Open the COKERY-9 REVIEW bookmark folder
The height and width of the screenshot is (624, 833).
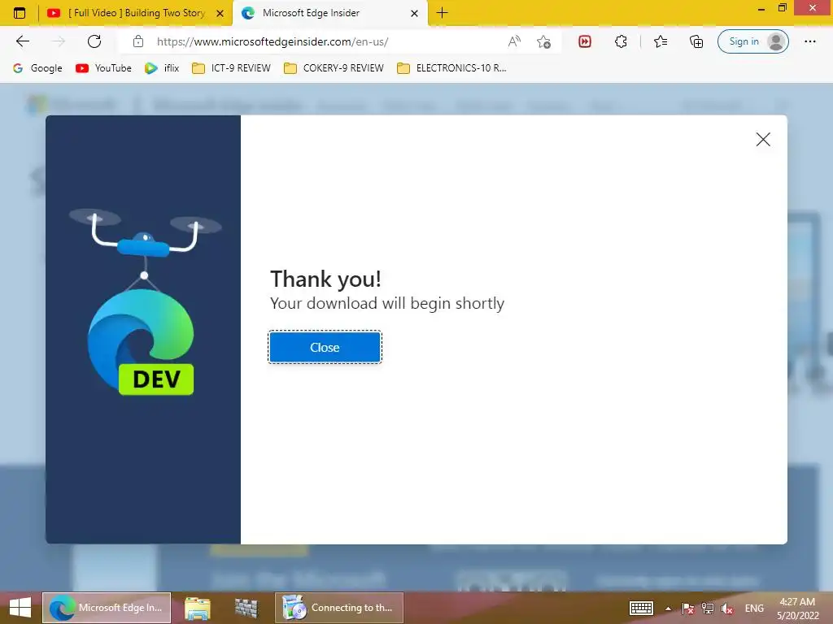(334, 68)
